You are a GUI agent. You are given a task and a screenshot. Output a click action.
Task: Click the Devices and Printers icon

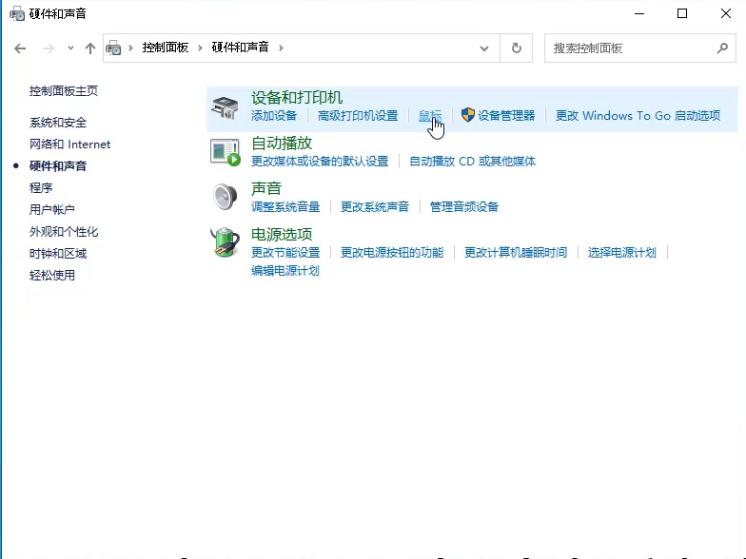[225, 106]
